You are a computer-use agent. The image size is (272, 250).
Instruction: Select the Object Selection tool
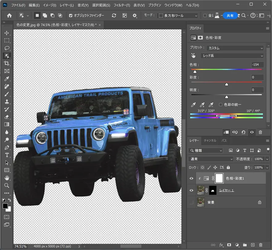pyautogui.click(x=6, y=56)
